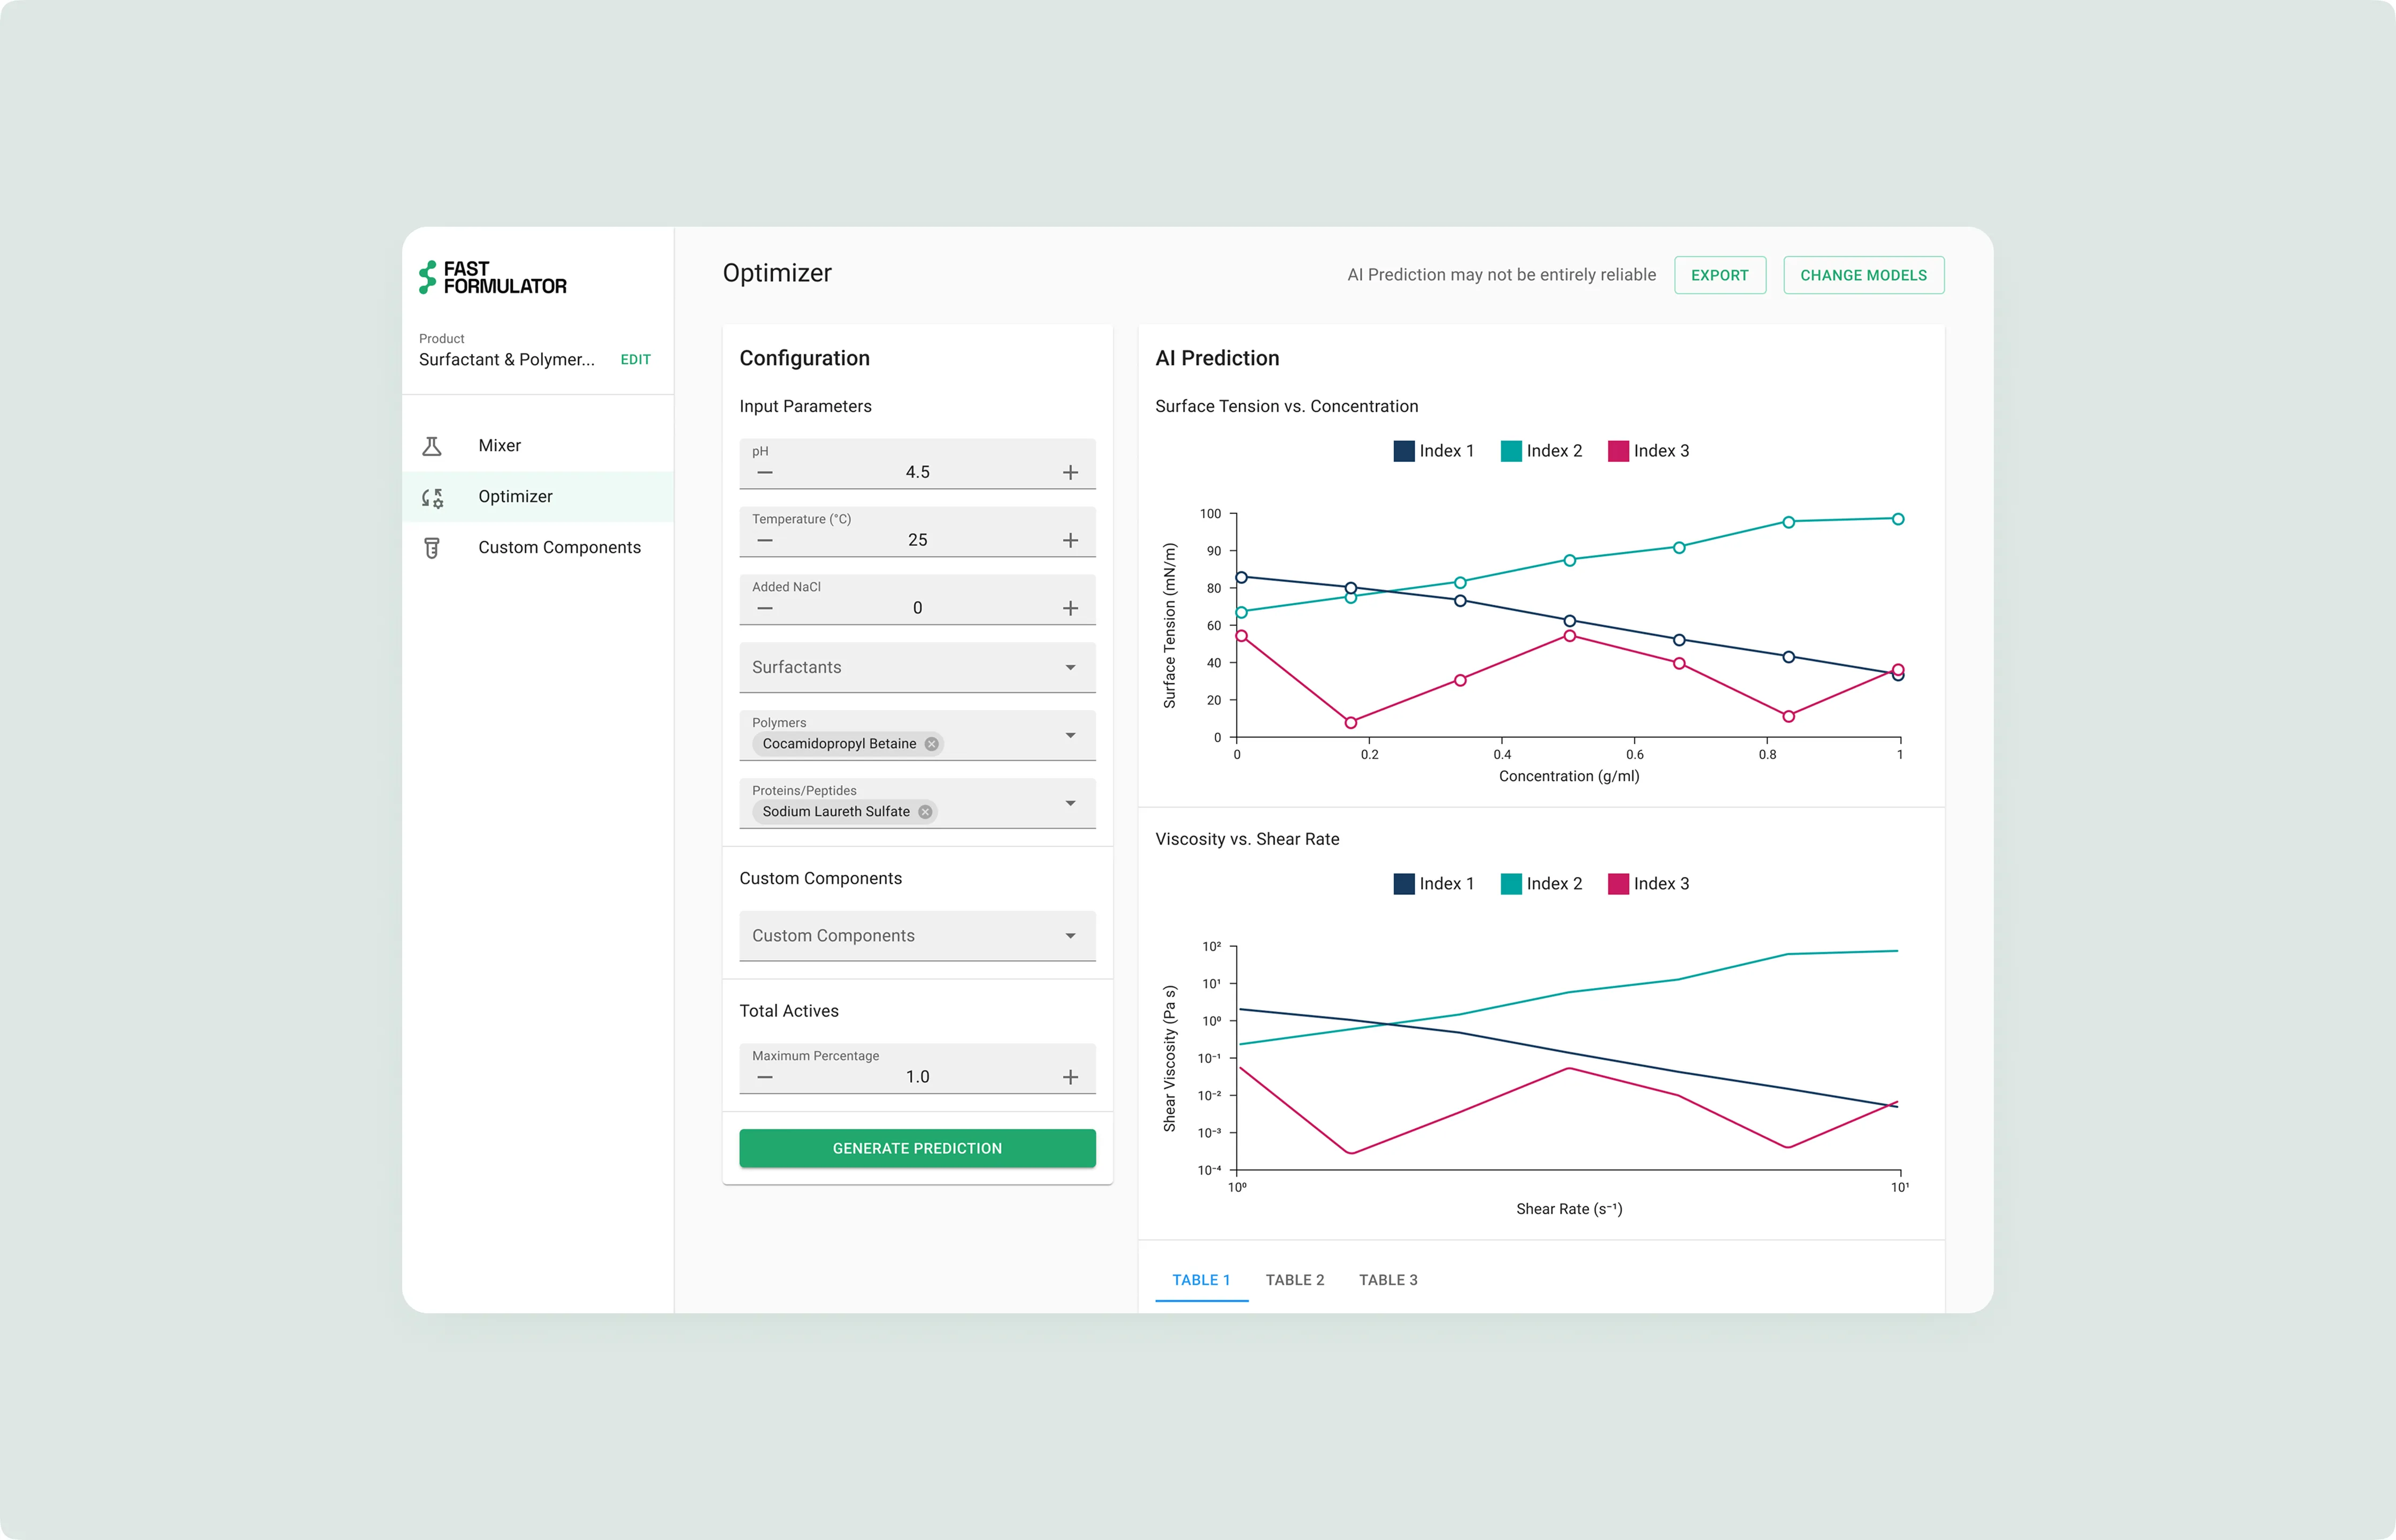The height and width of the screenshot is (1540, 2396).
Task: Open the Custom Components test tube icon
Action: point(432,548)
